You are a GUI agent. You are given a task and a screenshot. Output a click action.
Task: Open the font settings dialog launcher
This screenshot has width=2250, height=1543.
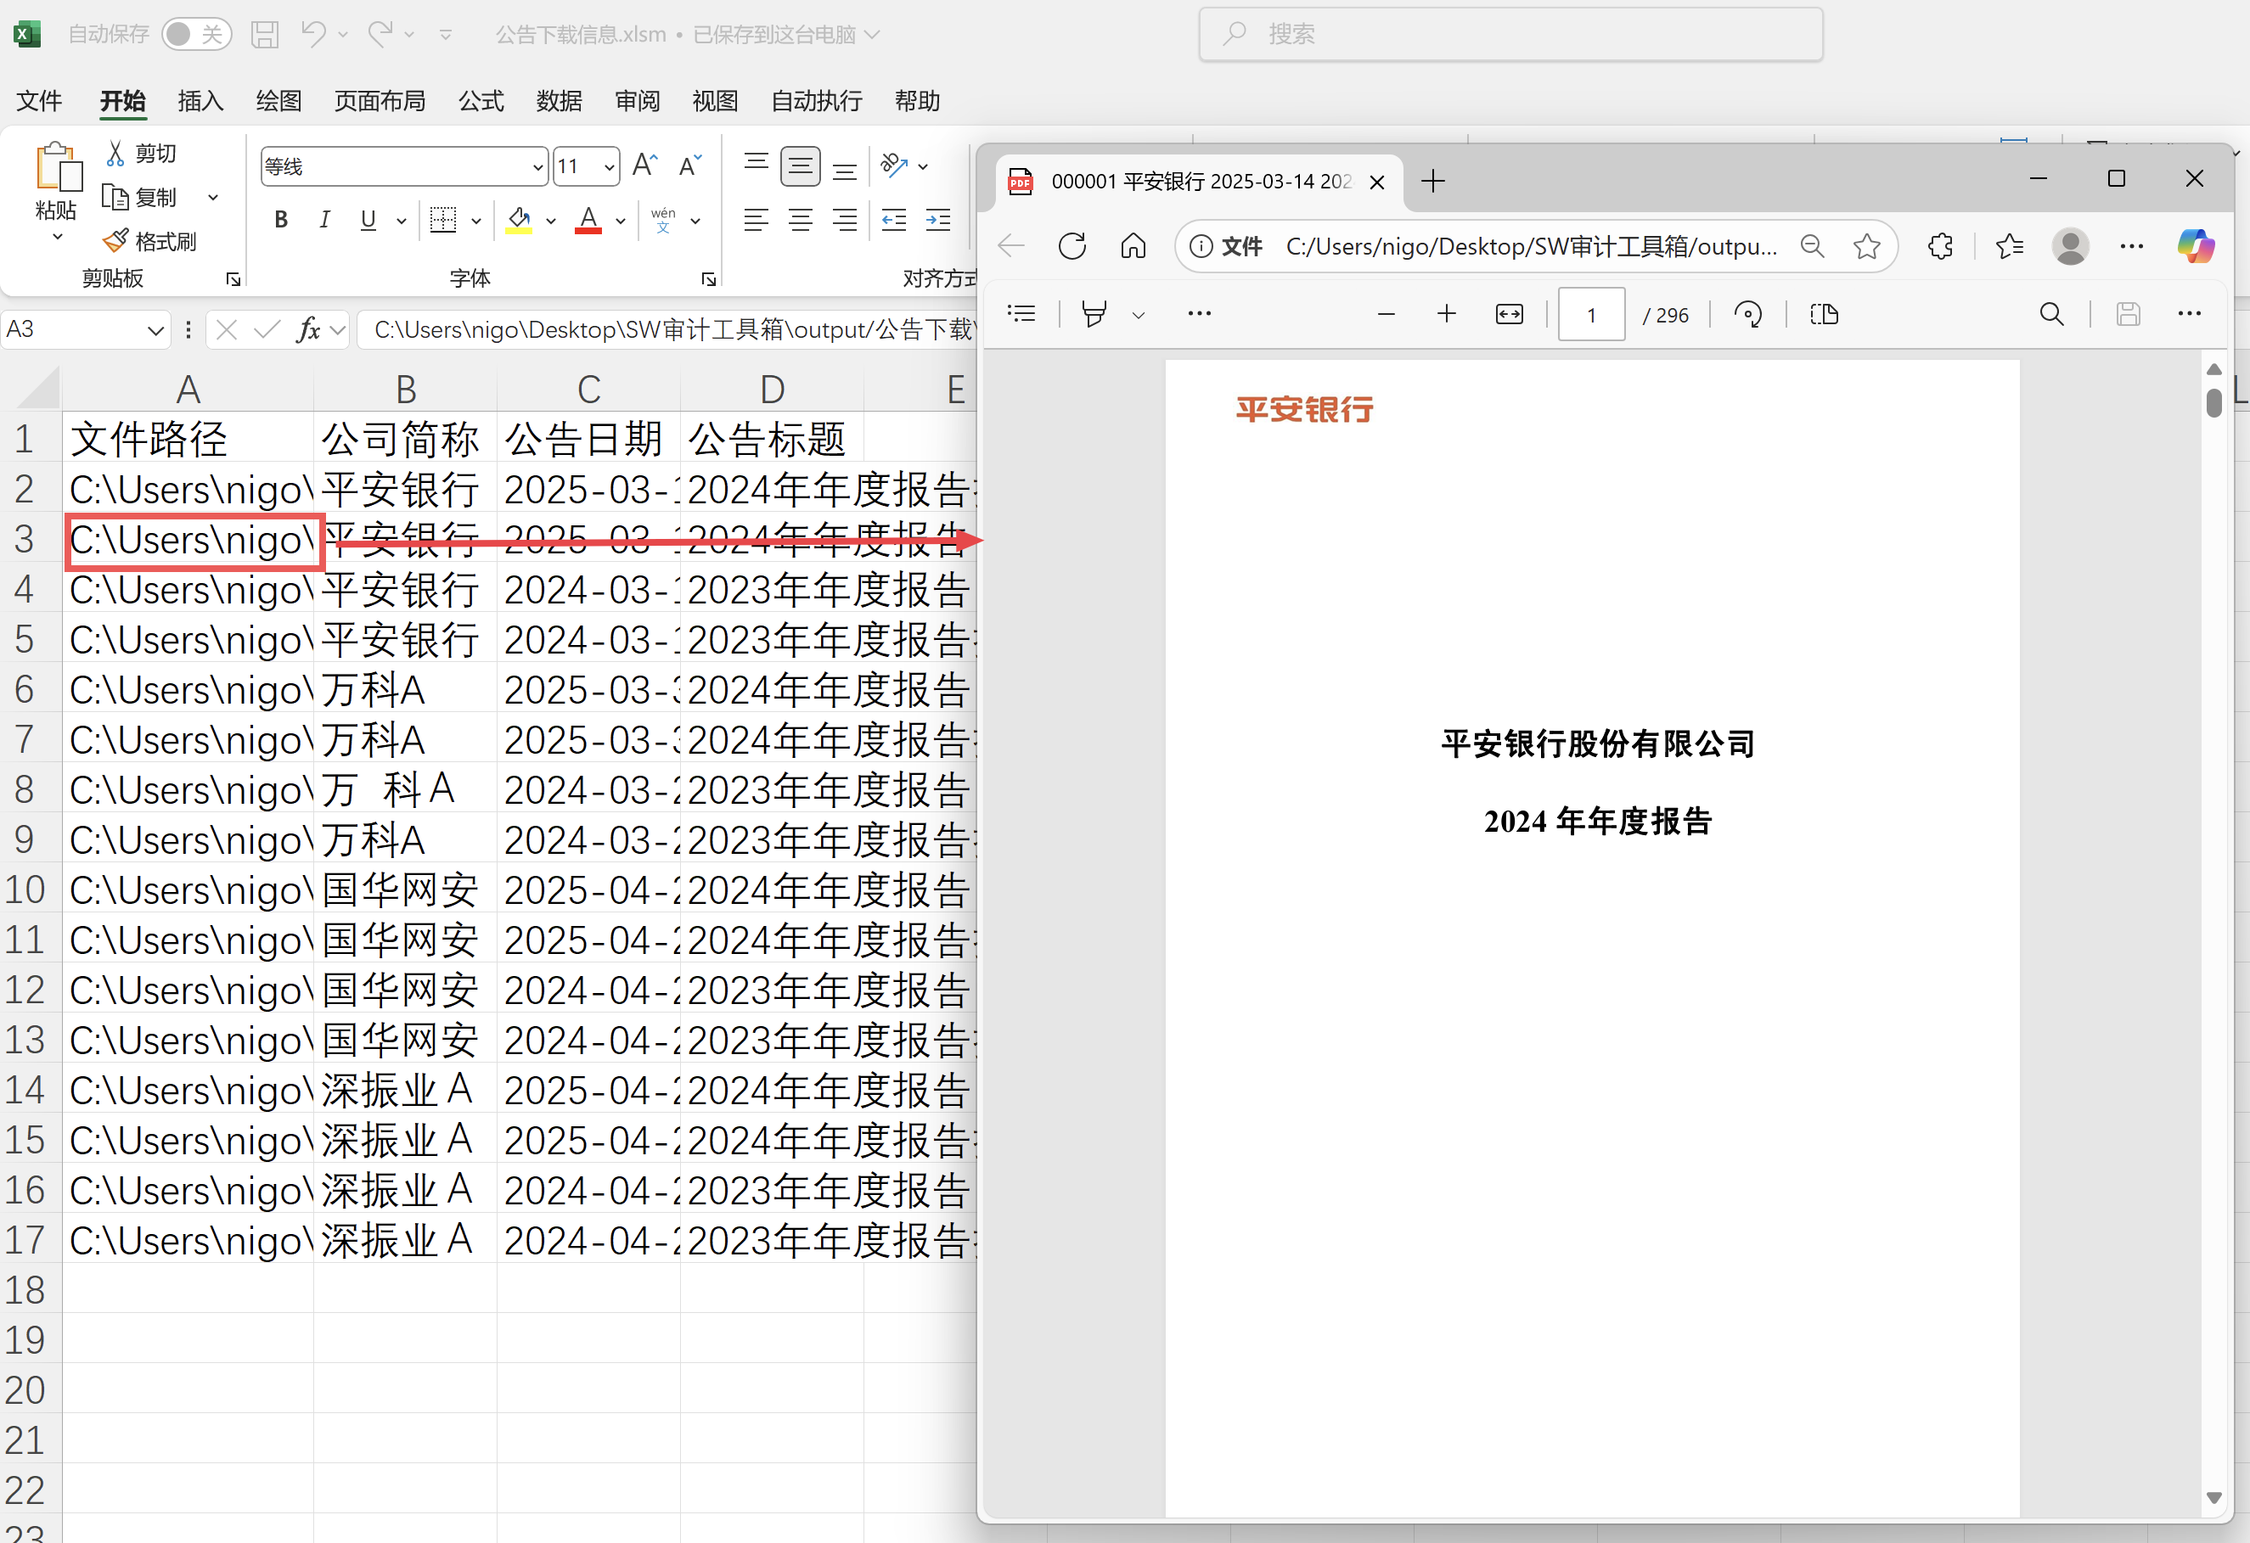click(709, 278)
